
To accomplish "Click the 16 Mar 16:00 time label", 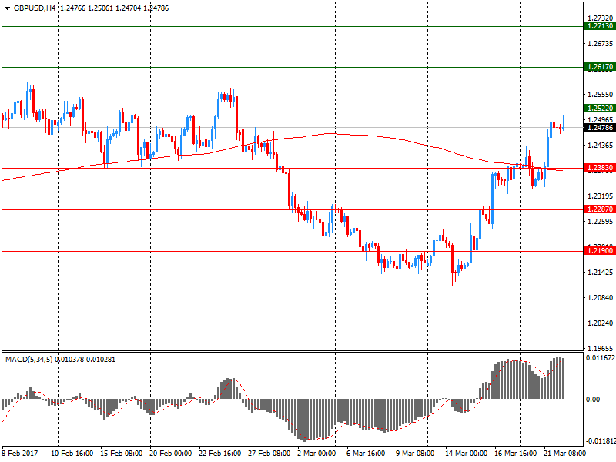I will (x=515, y=454).
